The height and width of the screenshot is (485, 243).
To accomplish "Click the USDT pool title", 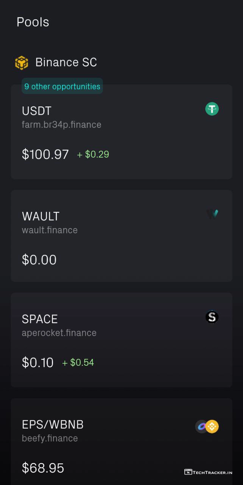I will pyautogui.click(x=36, y=111).
